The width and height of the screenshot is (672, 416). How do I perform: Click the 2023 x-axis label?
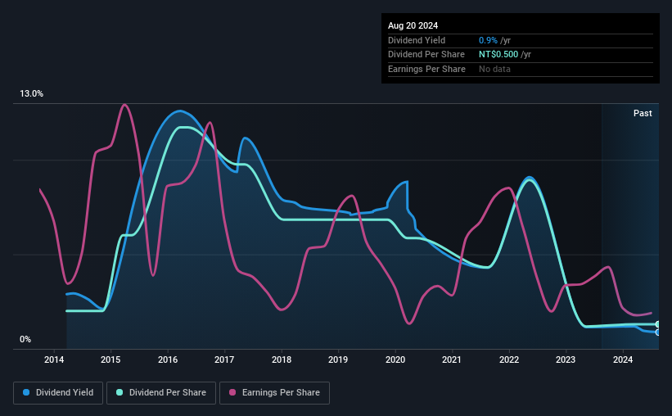click(x=566, y=359)
